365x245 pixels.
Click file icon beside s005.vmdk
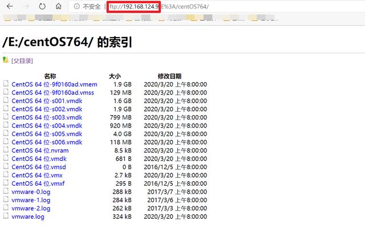6,133
